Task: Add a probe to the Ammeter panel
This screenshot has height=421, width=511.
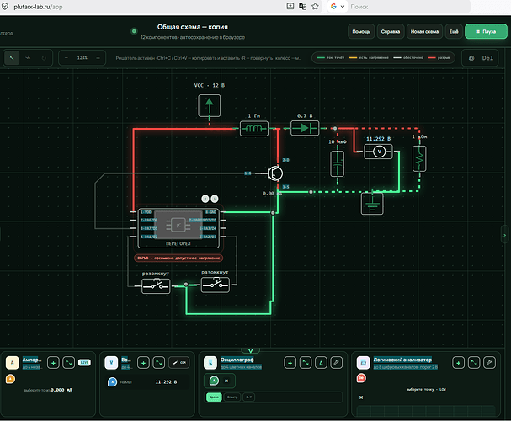Action: pyautogui.click(x=53, y=362)
